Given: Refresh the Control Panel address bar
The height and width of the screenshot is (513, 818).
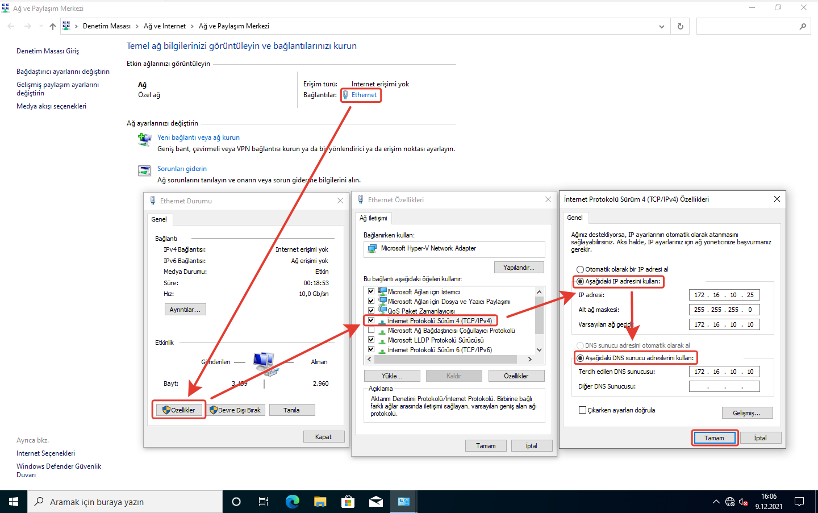Looking at the screenshot, I should (x=680, y=26).
